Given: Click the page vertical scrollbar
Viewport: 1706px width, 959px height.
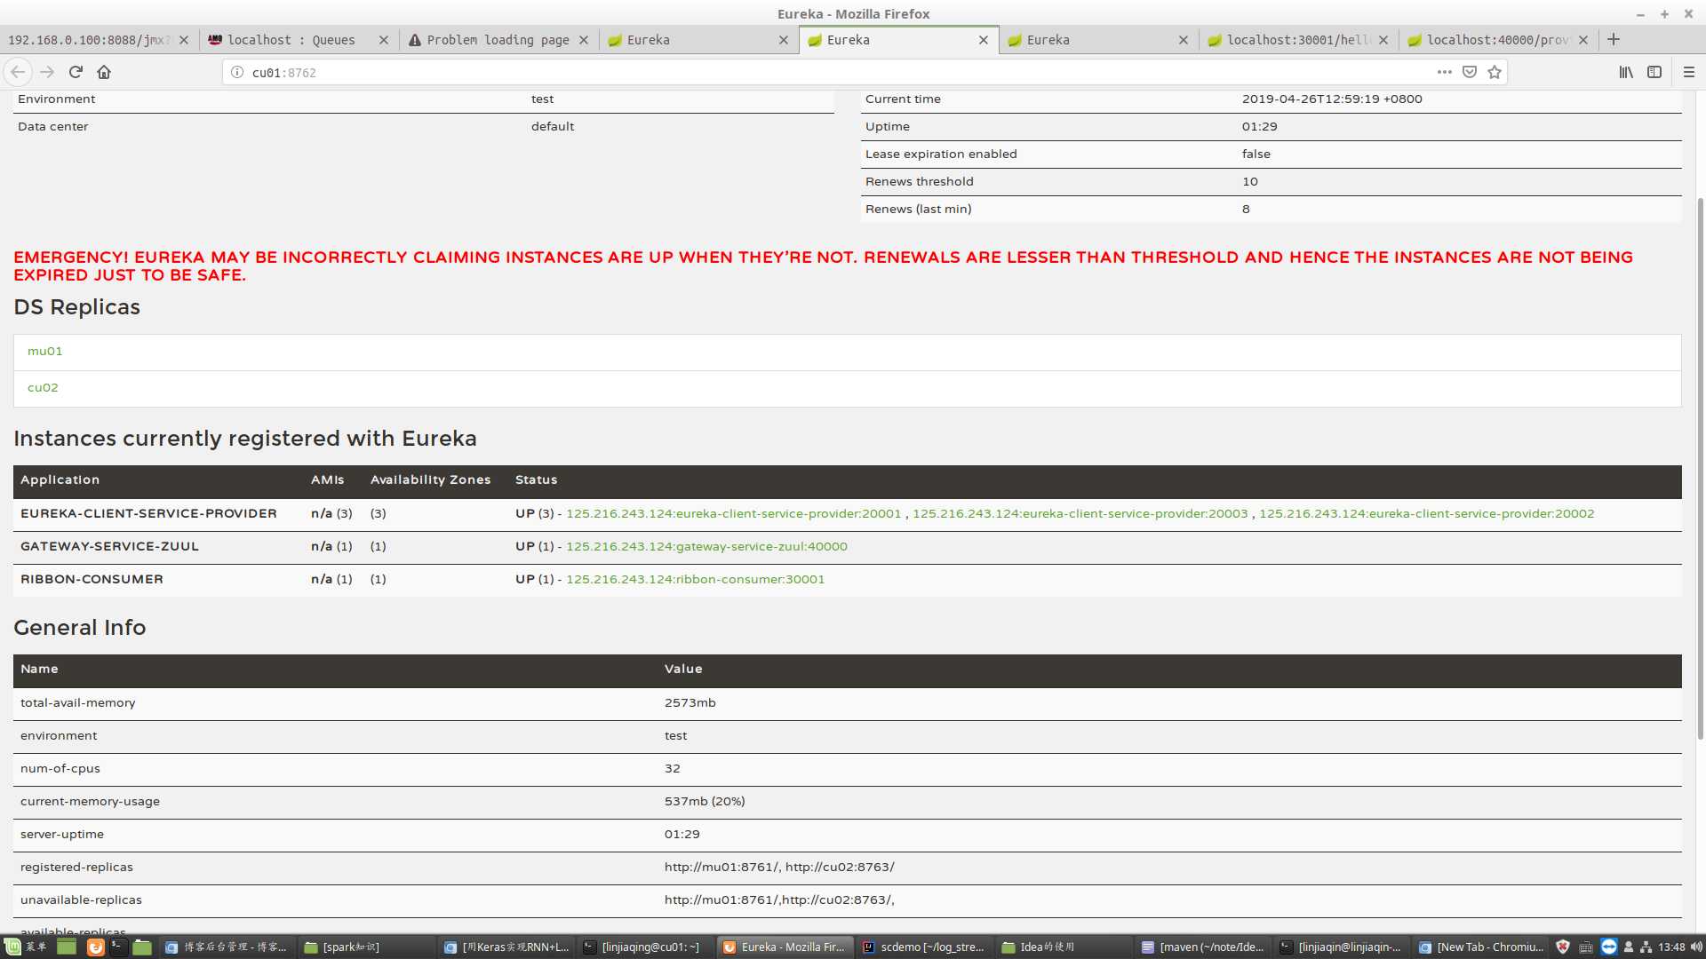Looking at the screenshot, I should 1700,468.
